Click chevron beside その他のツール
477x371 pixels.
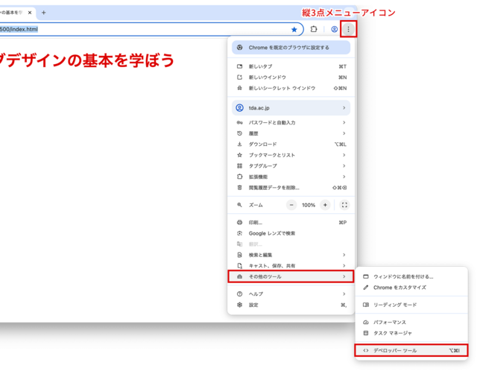[344, 276]
